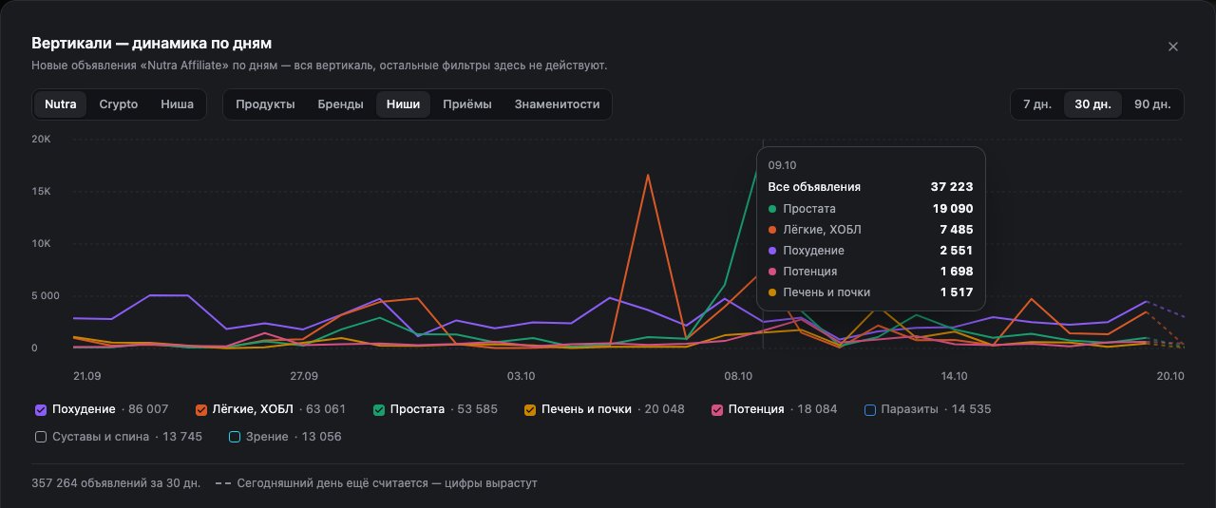The image size is (1216, 508).
Task: Select the Ниши grouping tab
Action: [x=403, y=104]
